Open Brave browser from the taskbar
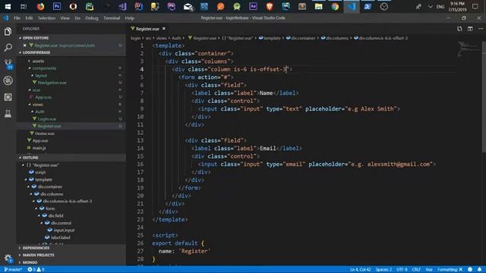This screenshot has height=273, width=486. click(270, 7)
